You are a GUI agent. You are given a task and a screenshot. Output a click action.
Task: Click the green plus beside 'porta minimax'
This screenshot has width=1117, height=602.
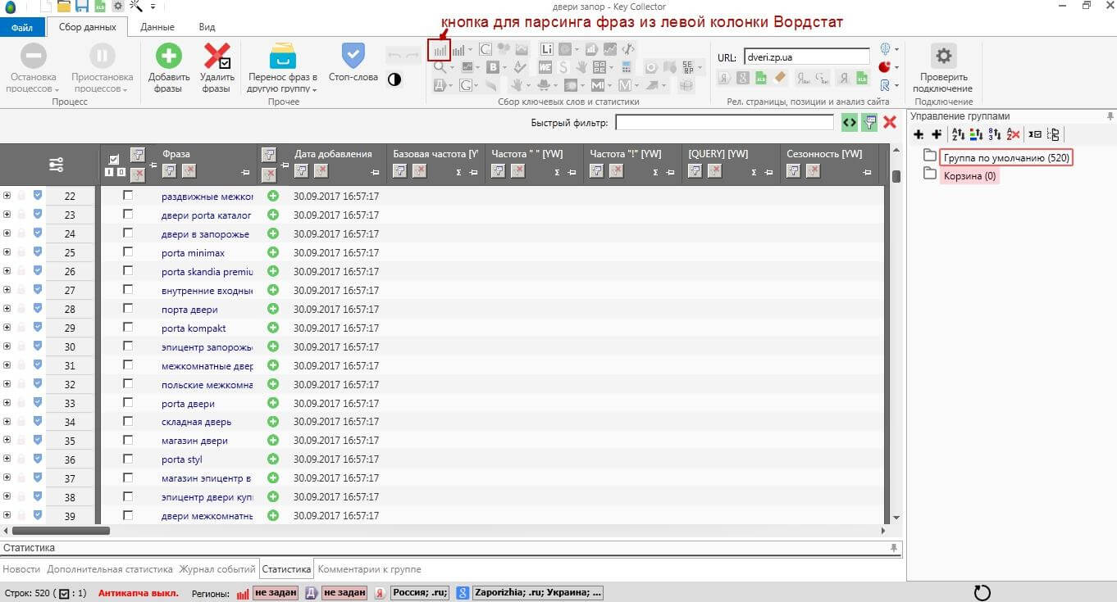pyautogui.click(x=273, y=253)
